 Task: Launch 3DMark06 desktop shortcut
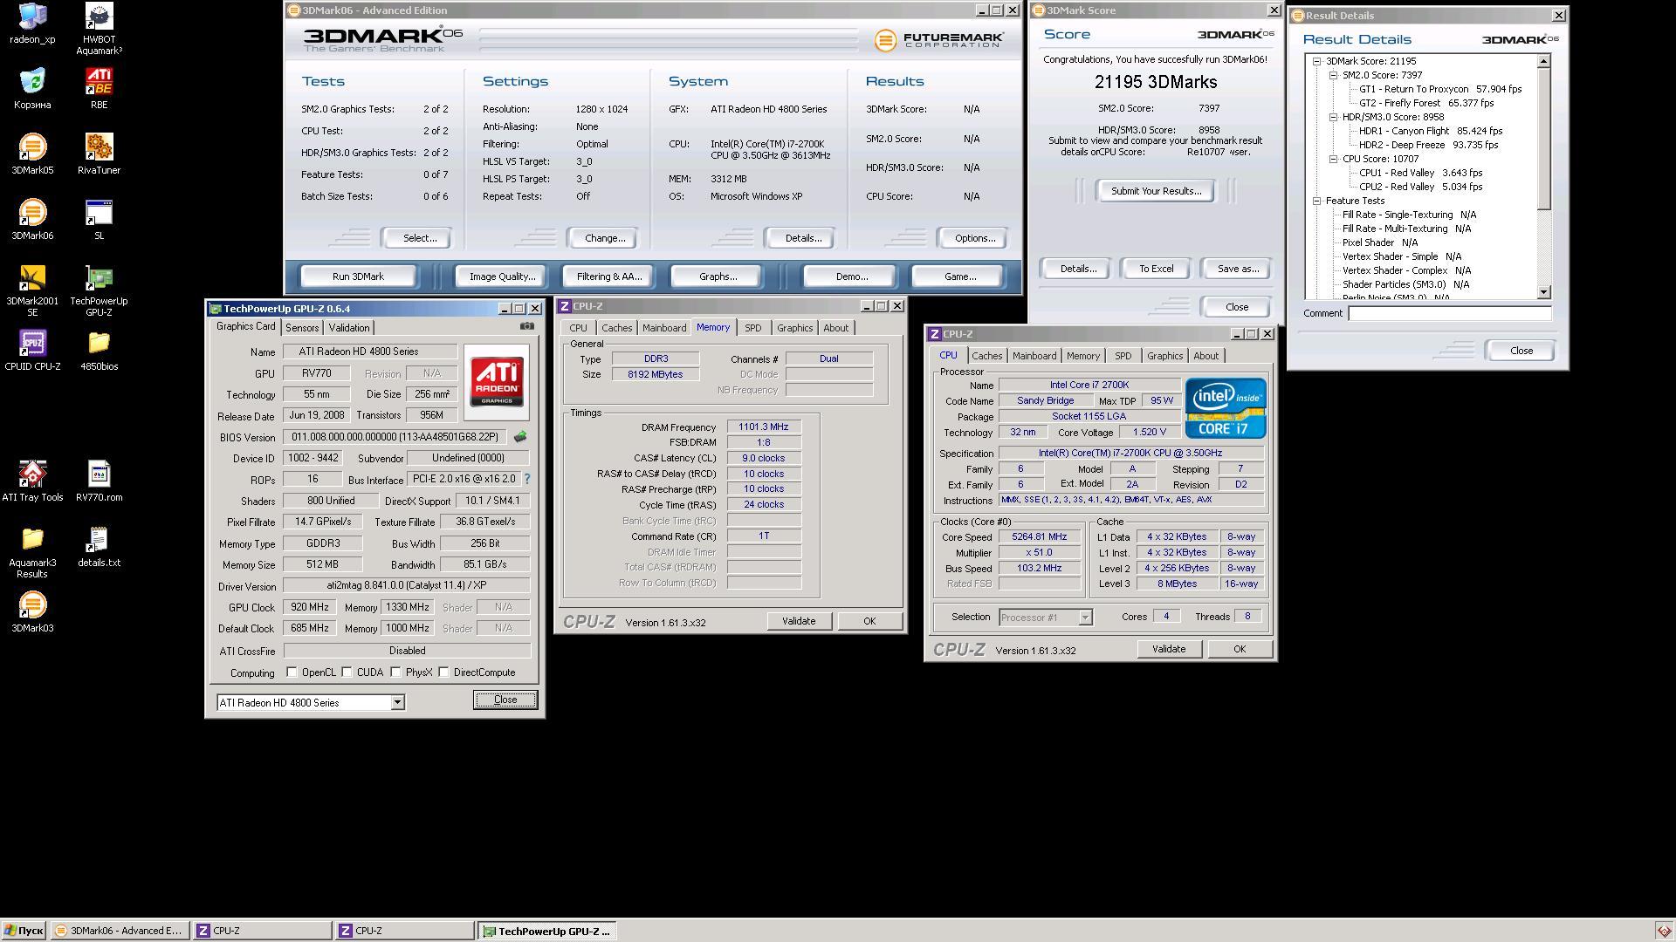[32, 220]
